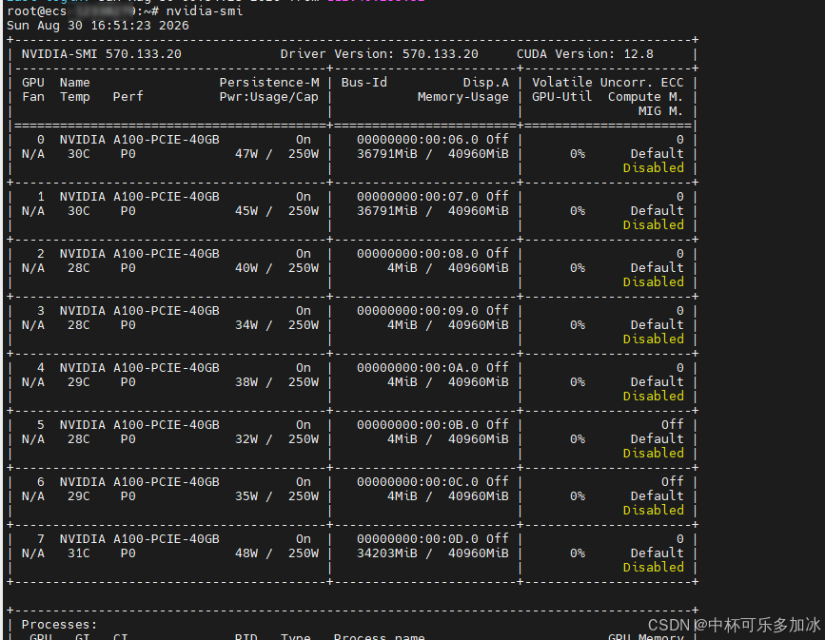Screen dimensions: 825x640
Task: Click the 48W power usage value
Action: click(246, 553)
